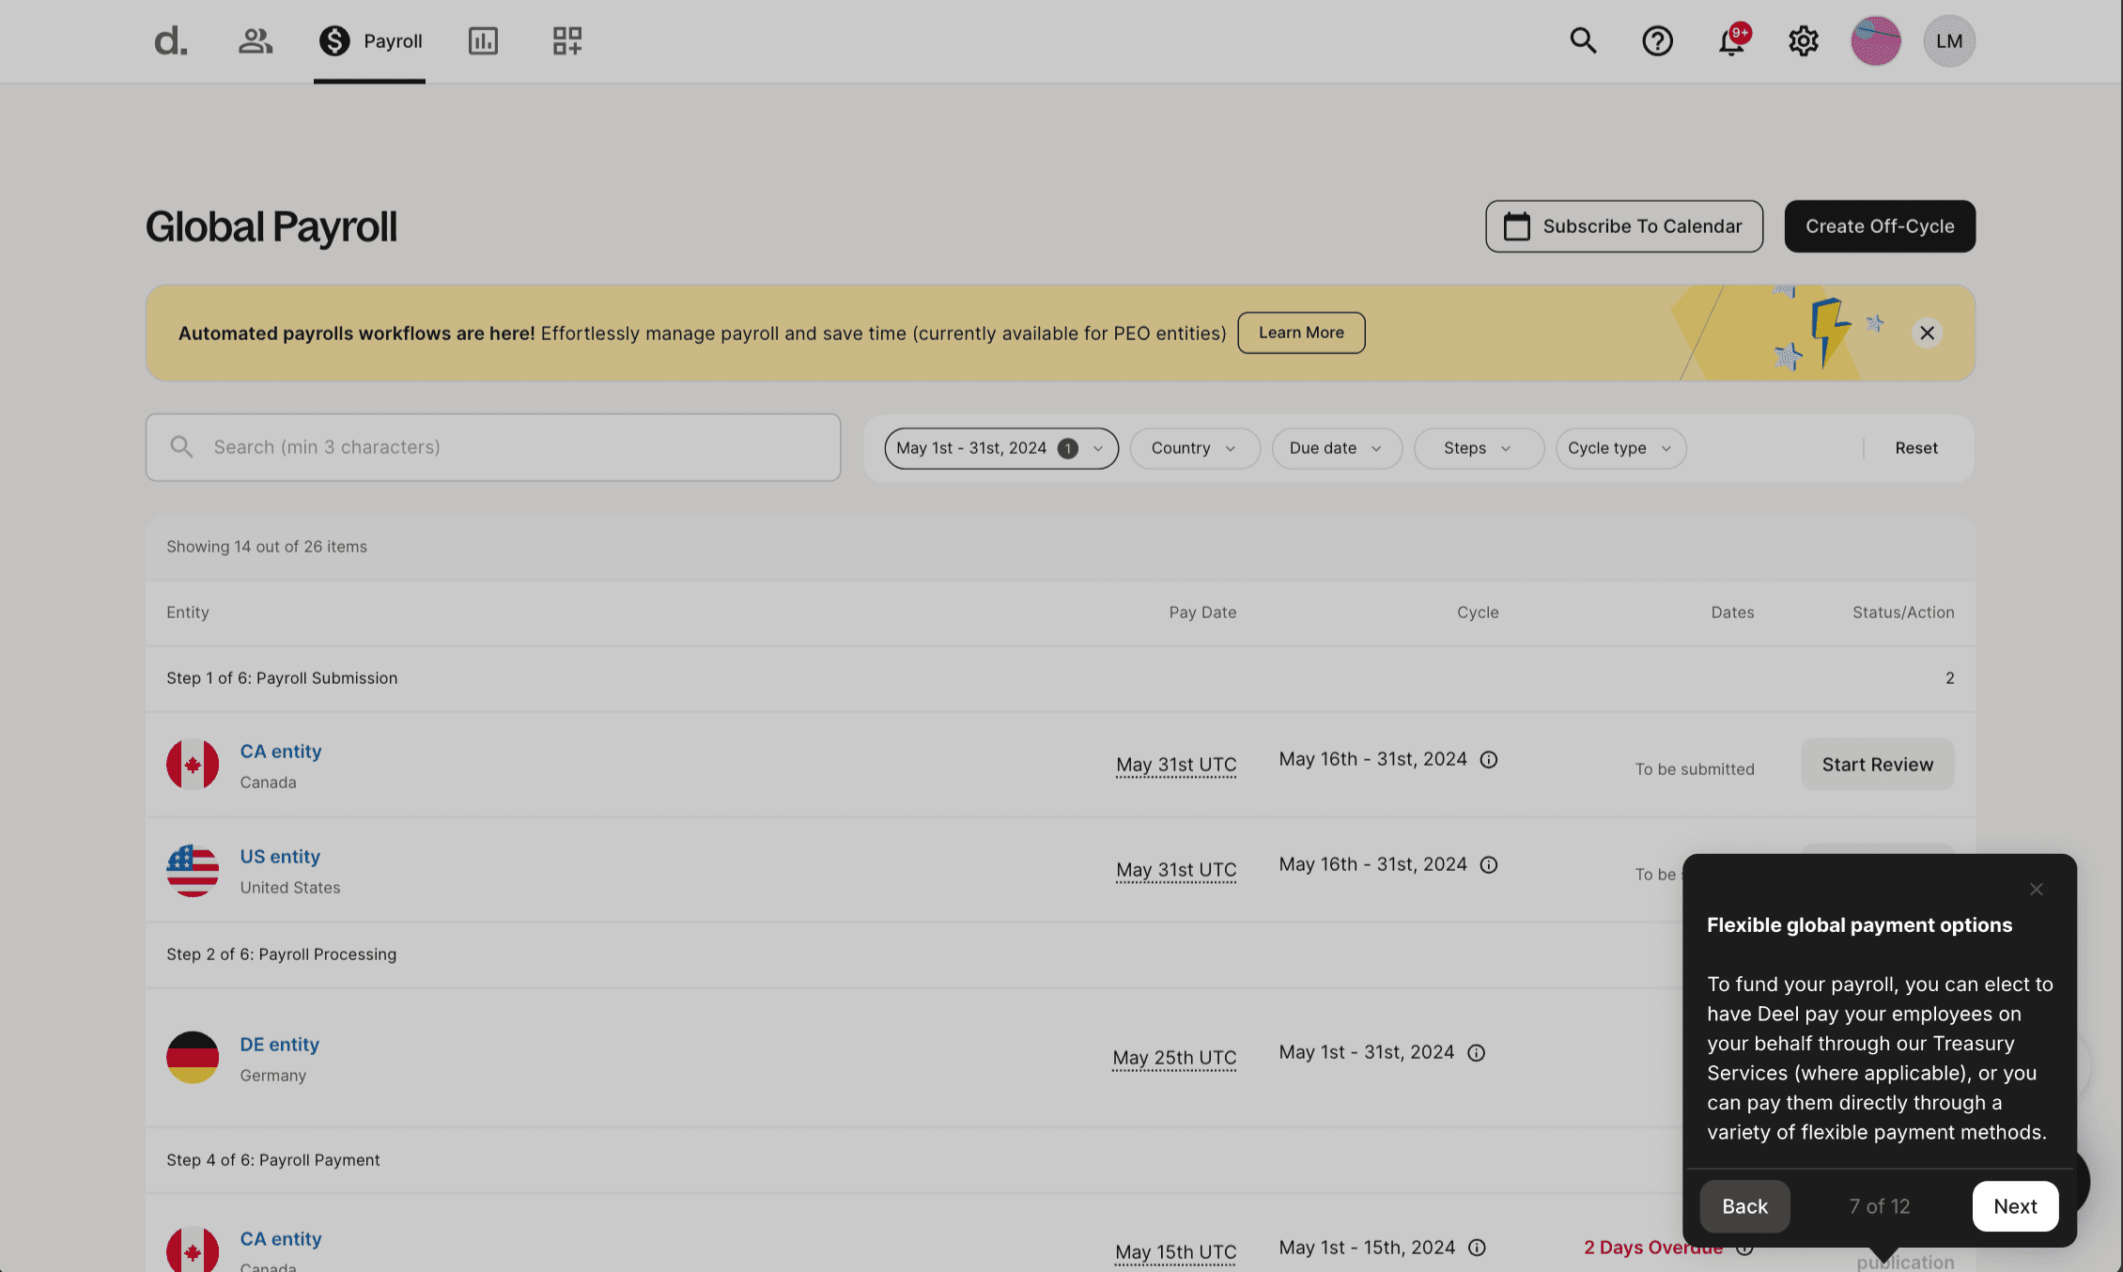Open the Apps grid icon in the navbar
This screenshot has height=1272, width=2123.
[566, 40]
